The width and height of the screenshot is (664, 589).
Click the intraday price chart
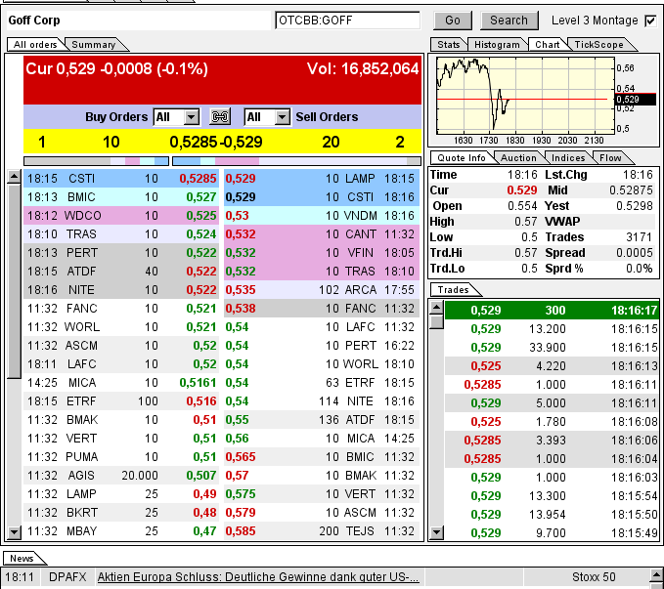pos(525,95)
